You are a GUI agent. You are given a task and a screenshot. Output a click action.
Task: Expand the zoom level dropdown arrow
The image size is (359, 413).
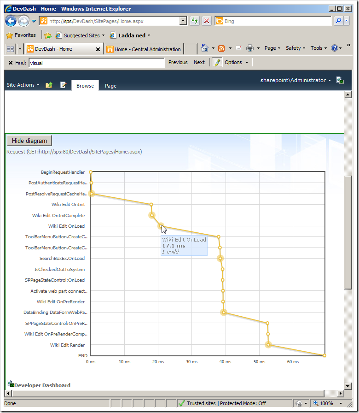point(341,403)
